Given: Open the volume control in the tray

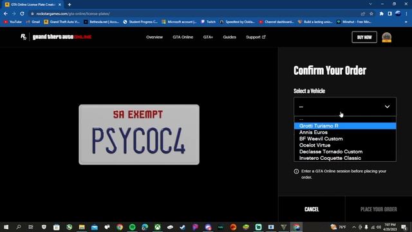Looking at the screenshot, I should [379, 227].
